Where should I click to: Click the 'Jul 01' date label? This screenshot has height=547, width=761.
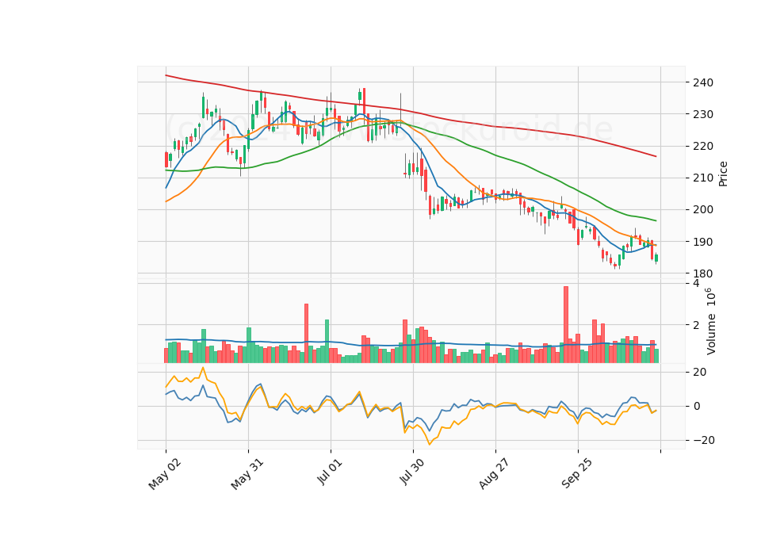click(331, 472)
